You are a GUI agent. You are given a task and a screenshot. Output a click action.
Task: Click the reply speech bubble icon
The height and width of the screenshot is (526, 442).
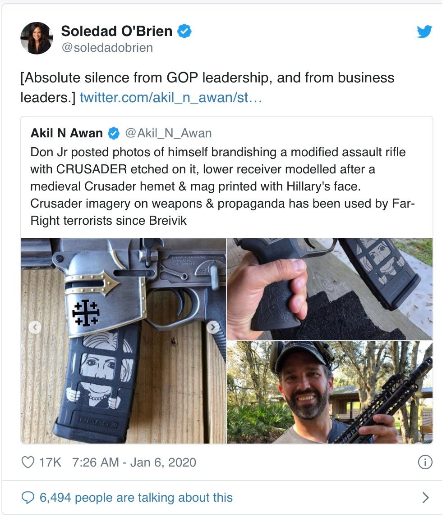point(28,498)
